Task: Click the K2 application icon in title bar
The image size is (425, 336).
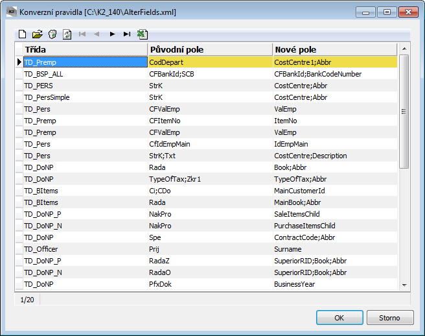Action: click(x=12, y=12)
